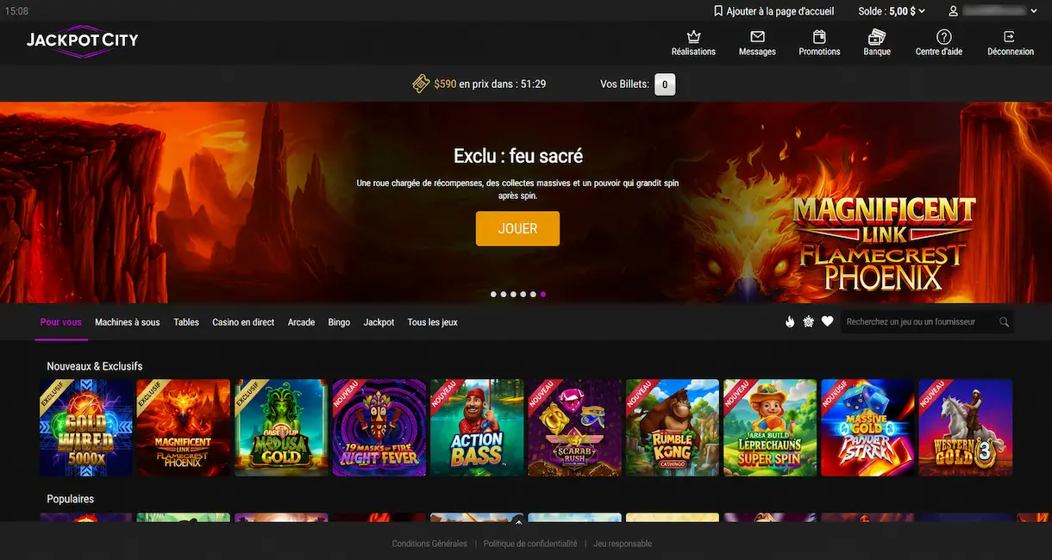Expand the Solde 5,00 $ balance dropdown
The width and height of the screenshot is (1052, 560).
892,11
